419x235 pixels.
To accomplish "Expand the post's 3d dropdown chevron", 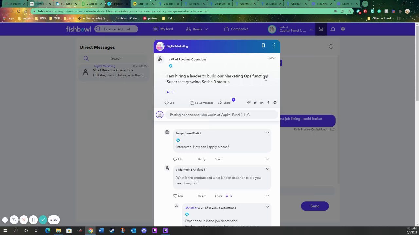I will [x=274, y=58].
